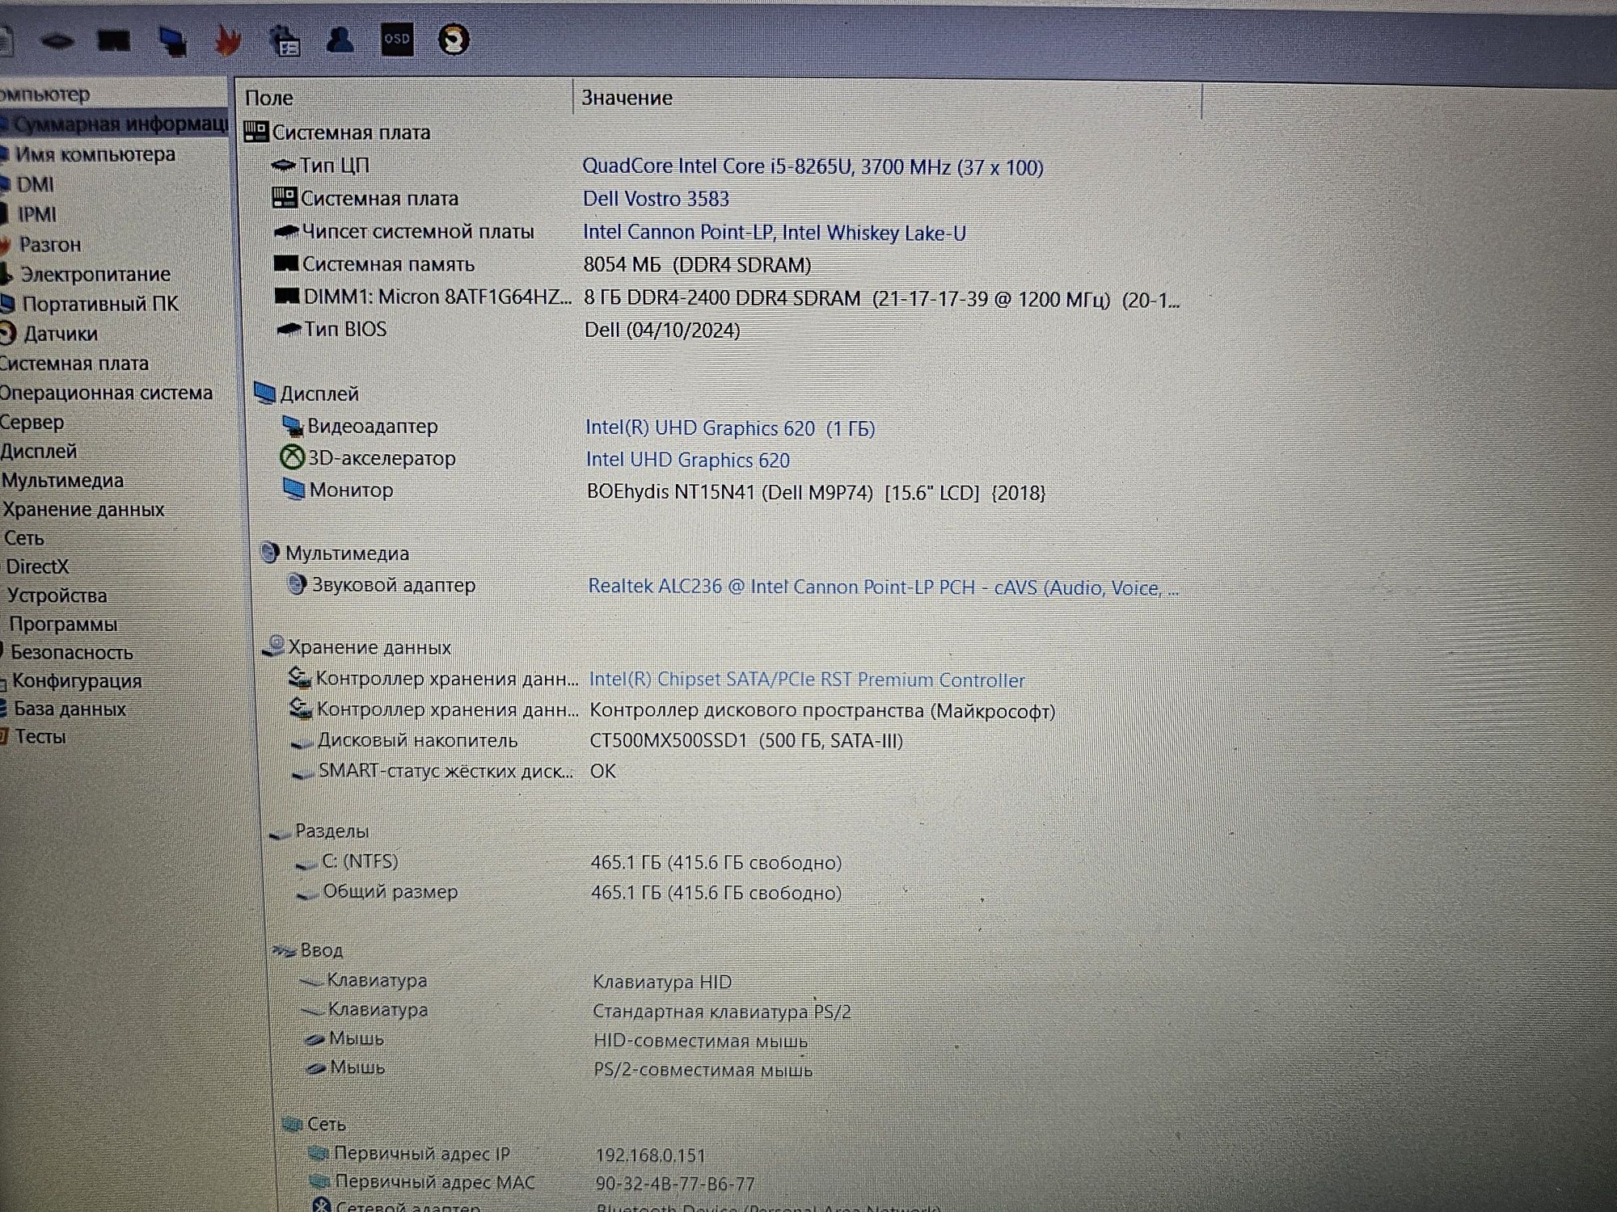1617x1212 pixels.
Task: Expand Конфигурация category
Action: 77,681
